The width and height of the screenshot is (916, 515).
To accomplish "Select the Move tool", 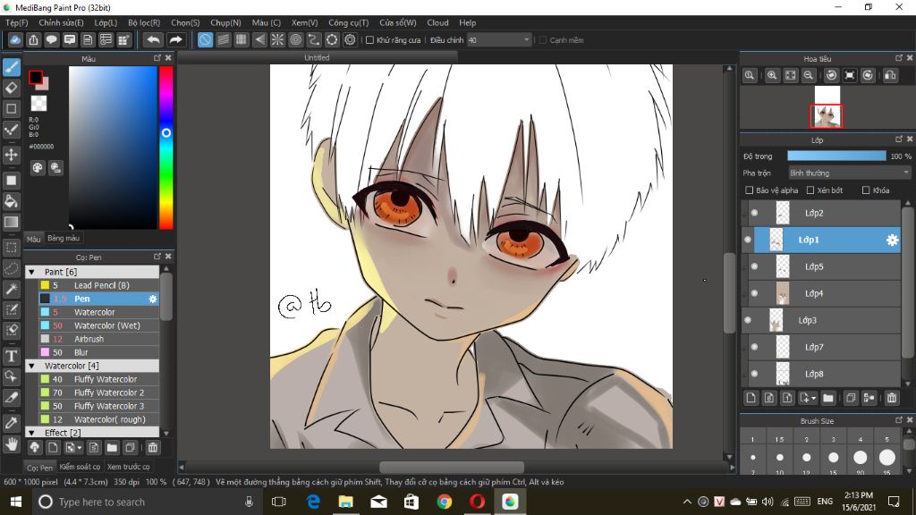I will pyautogui.click(x=11, y=155).
